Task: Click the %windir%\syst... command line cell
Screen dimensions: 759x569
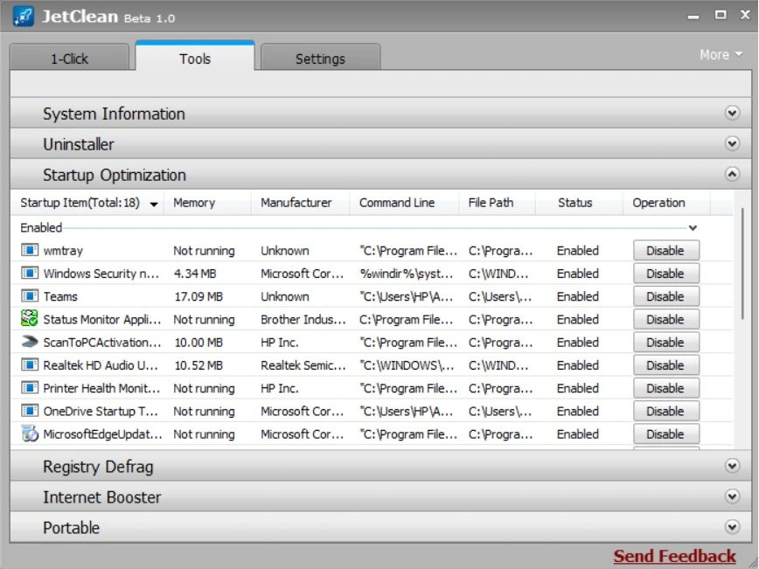Action: [406, 274]
